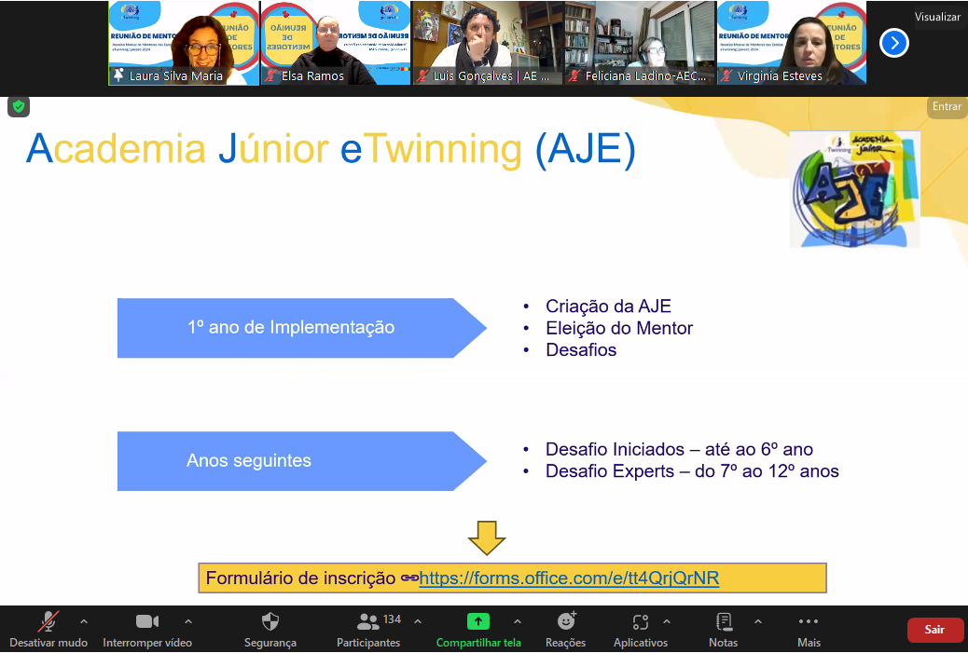Open Mais three-dot menu
The image size is (968, 653).
pyautogui.click(x=809, y=630)
